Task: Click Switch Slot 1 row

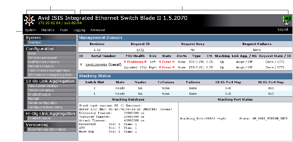Action: pyautogui.click(x=185, y=94)
